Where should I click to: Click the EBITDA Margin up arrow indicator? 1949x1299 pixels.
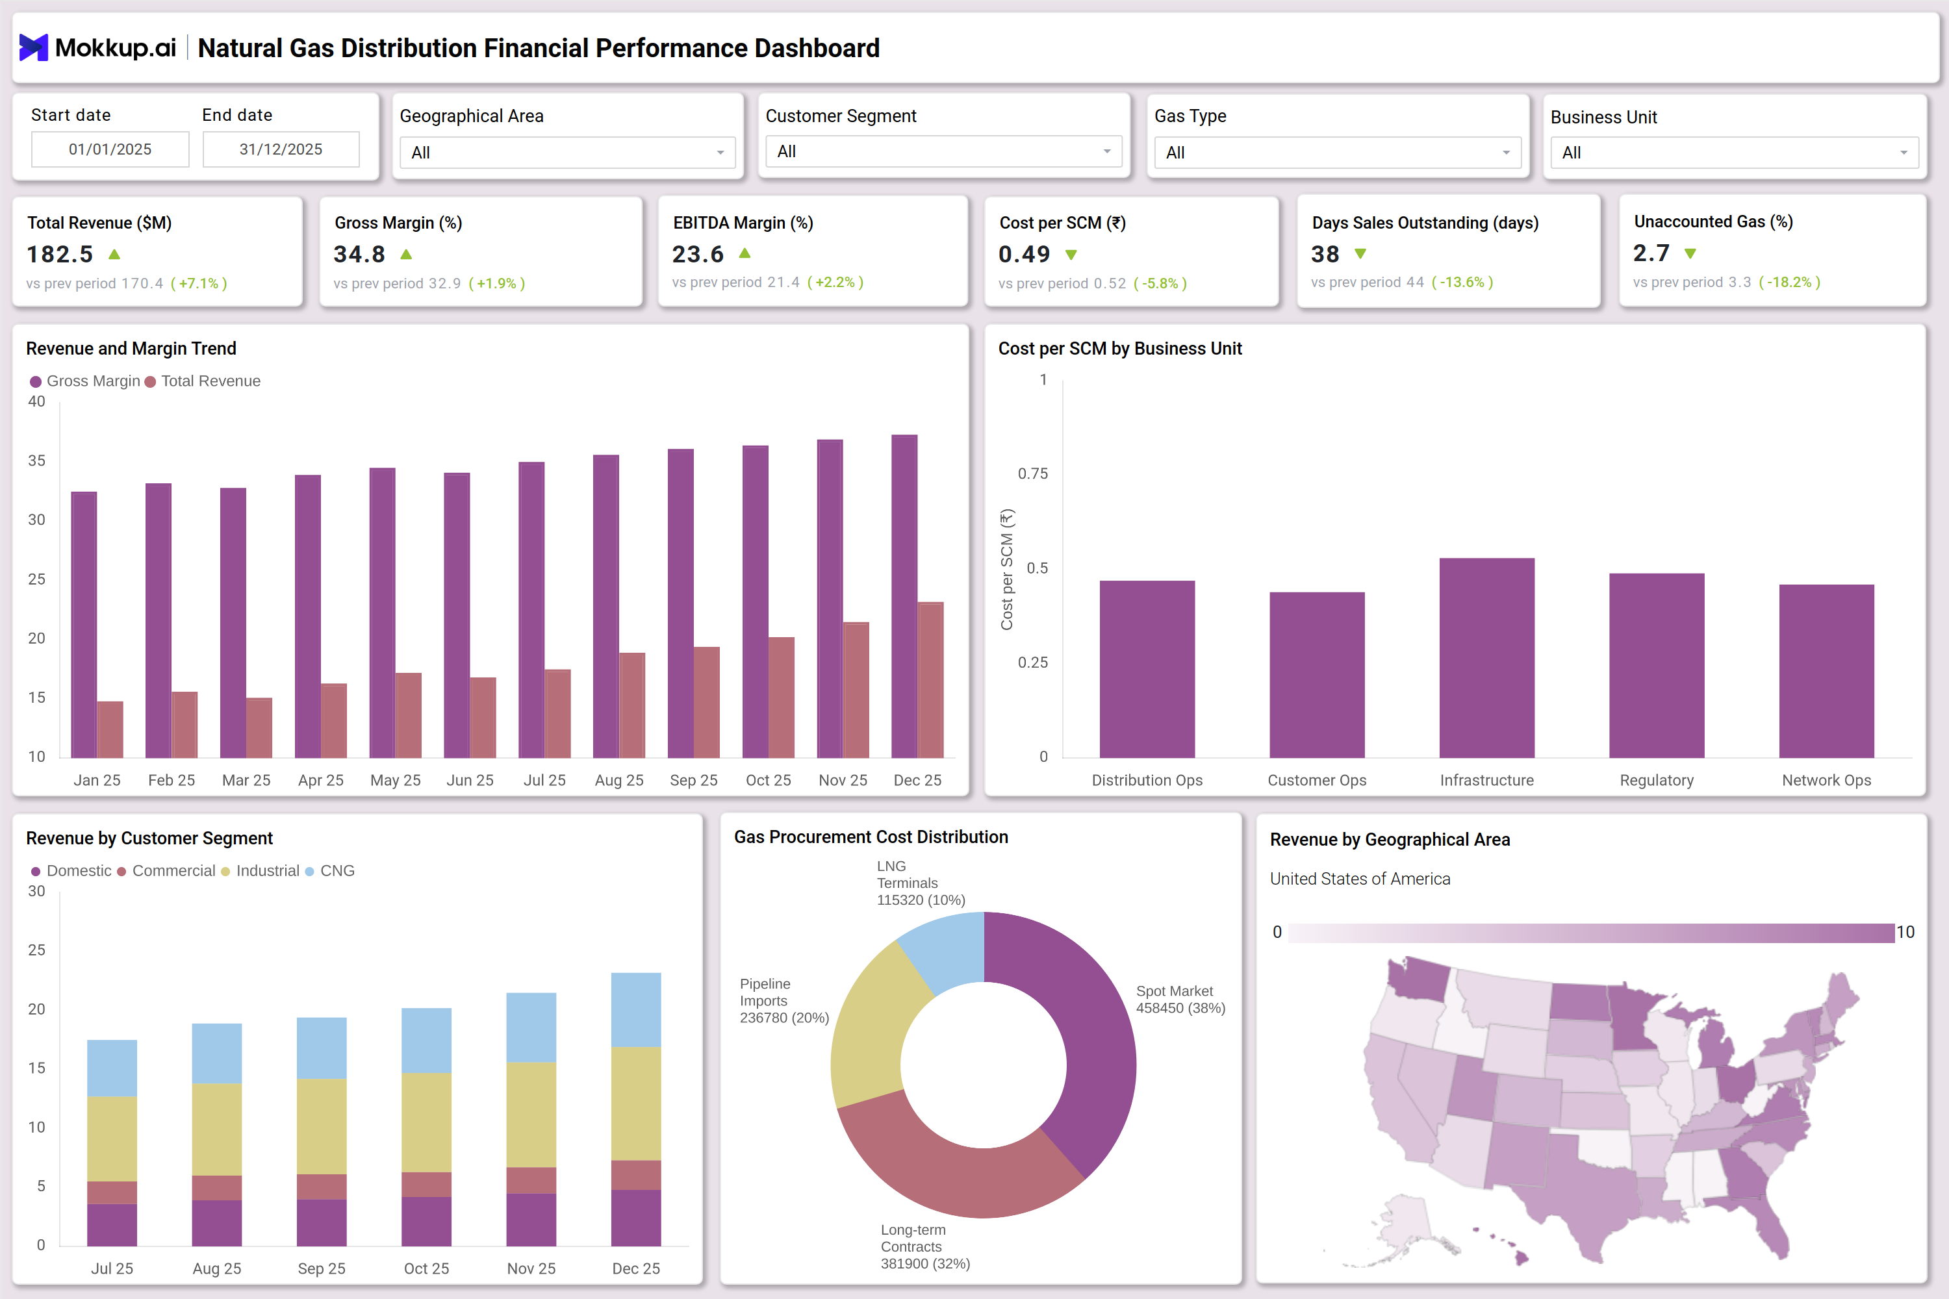pos(745,253)
